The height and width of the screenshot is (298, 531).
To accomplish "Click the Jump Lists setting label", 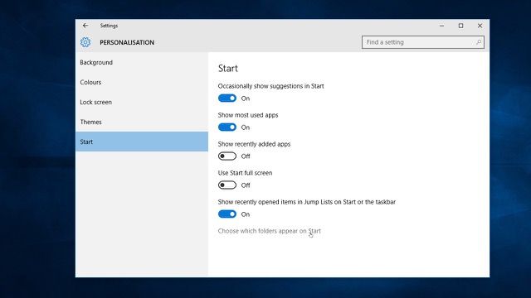I will click(307, 202).
